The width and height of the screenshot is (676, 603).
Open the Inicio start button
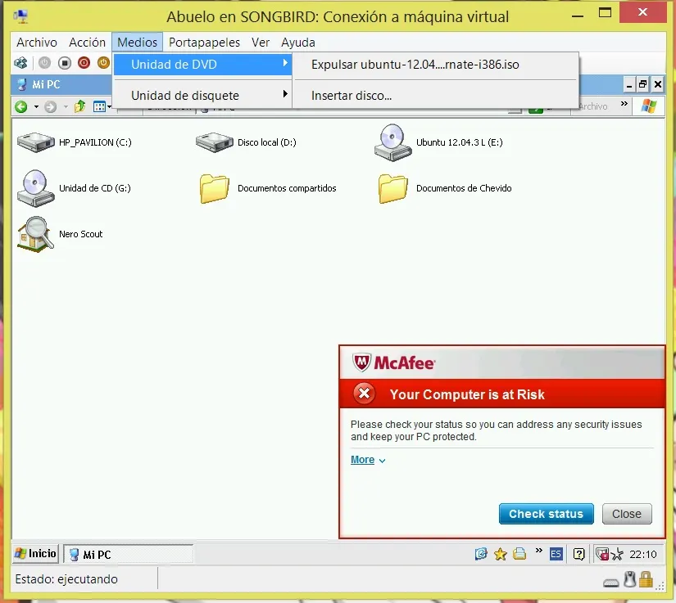tap(35, 554)
